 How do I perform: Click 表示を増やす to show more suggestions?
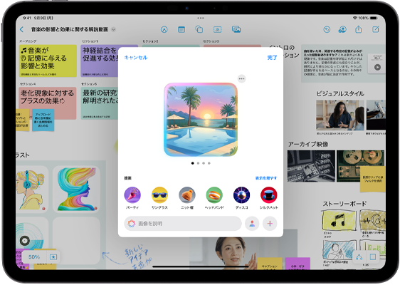(266, 178)
